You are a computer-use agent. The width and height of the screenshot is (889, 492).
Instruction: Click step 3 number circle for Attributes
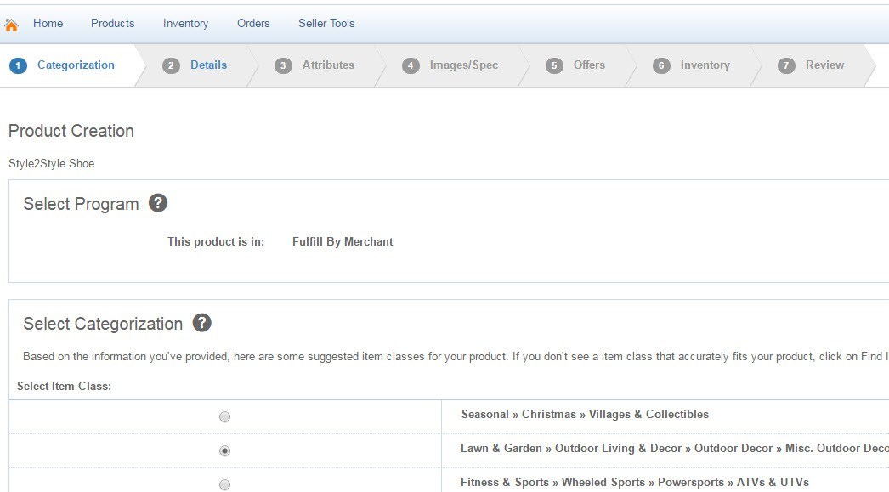pyautogui.click(x=284, y=65)
